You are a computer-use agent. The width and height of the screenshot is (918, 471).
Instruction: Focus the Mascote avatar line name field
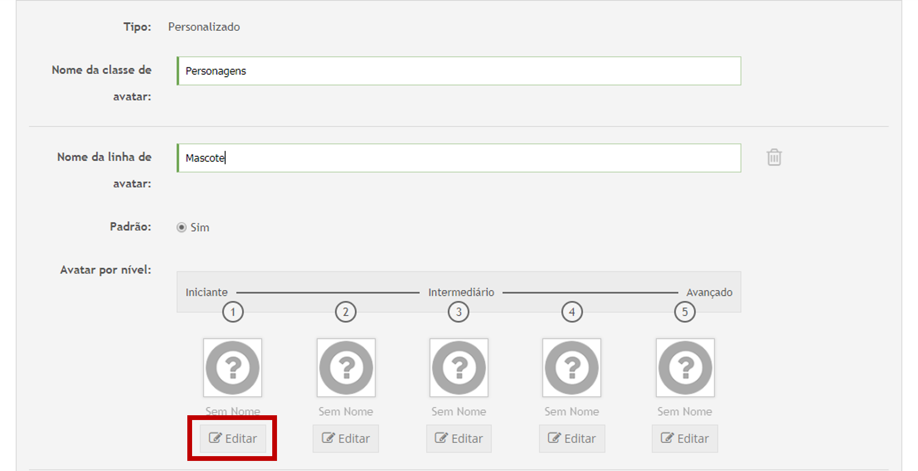[x=459, y=158]
